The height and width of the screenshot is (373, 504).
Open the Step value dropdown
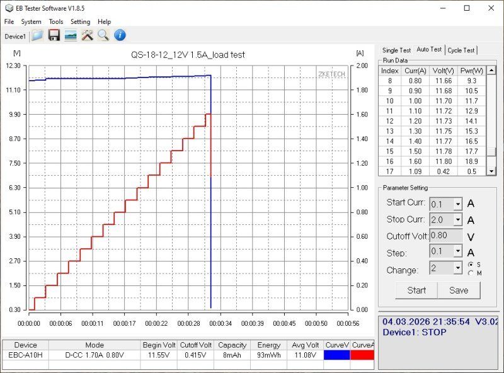[457, 253]
